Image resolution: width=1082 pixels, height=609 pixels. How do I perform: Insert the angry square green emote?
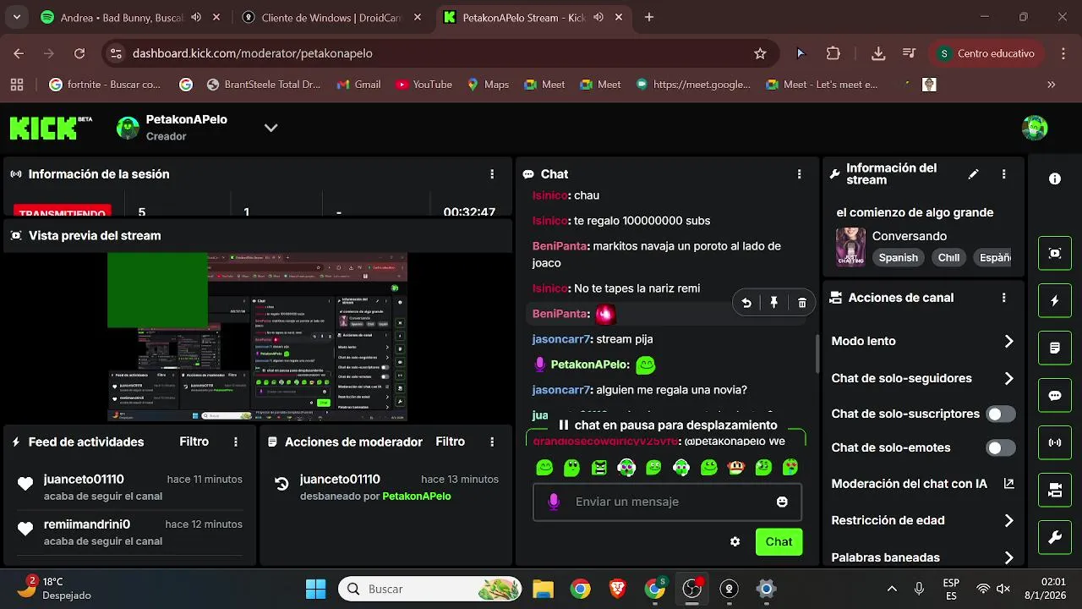(599, 467)
